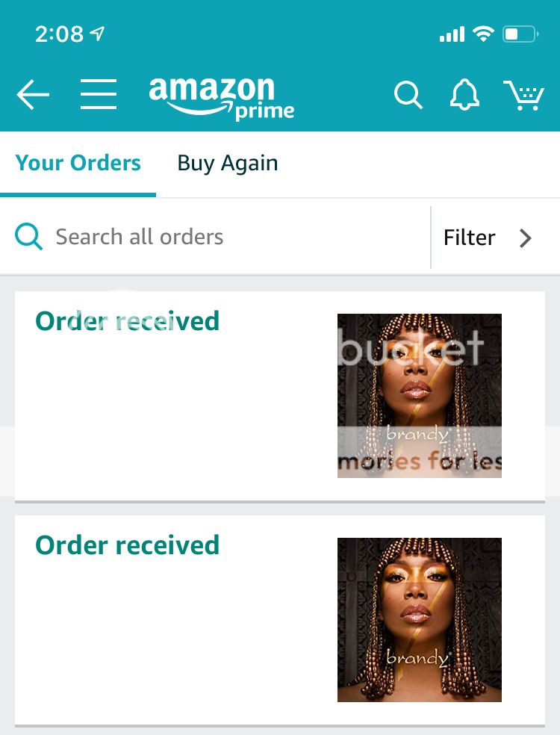Open the shopping cart icon
The height and width of the screenshot is (735, 560).
pos(524,95)
